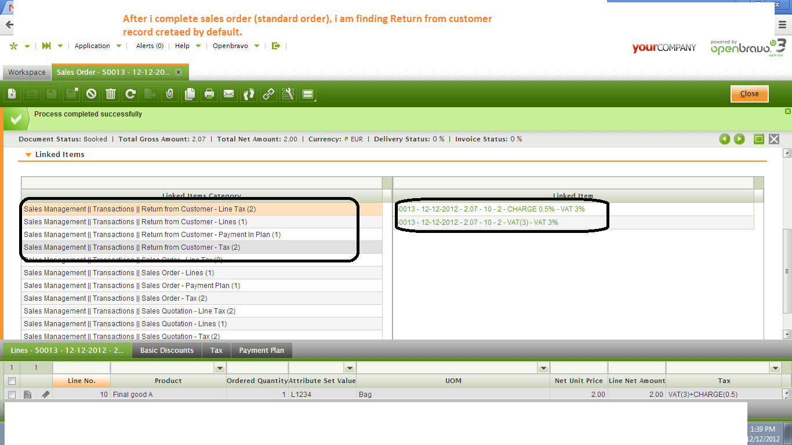Select Return from Customer - Line Tax (2)
The image size is (792, 445).
[202, 209]
